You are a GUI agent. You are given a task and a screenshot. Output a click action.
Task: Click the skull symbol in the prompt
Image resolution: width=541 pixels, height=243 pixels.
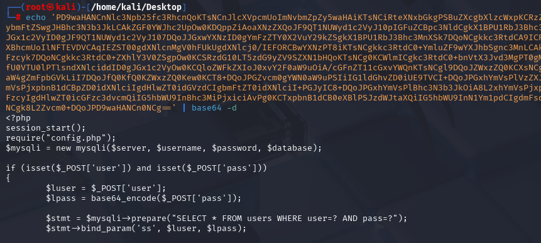point(59,7)
